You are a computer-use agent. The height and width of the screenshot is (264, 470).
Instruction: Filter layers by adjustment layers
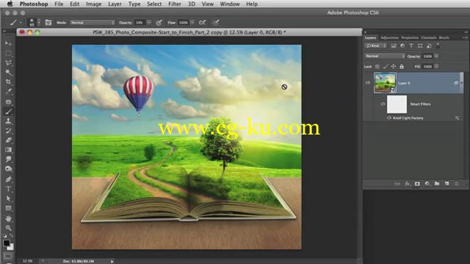click(402, 46)
